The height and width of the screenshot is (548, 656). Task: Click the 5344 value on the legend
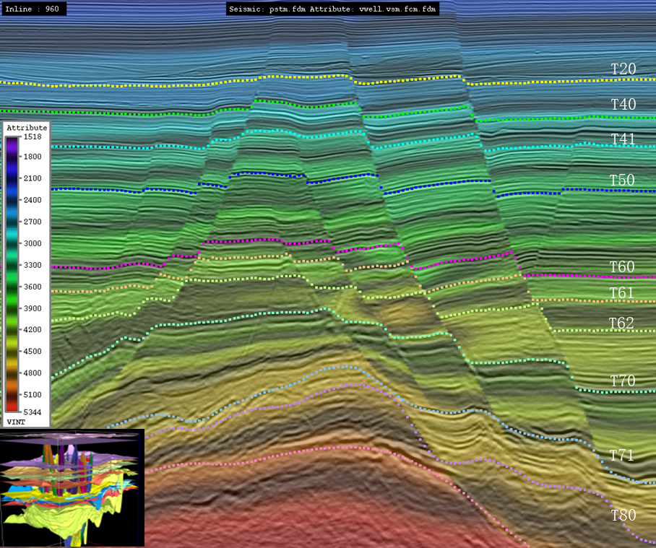[32, 412]
